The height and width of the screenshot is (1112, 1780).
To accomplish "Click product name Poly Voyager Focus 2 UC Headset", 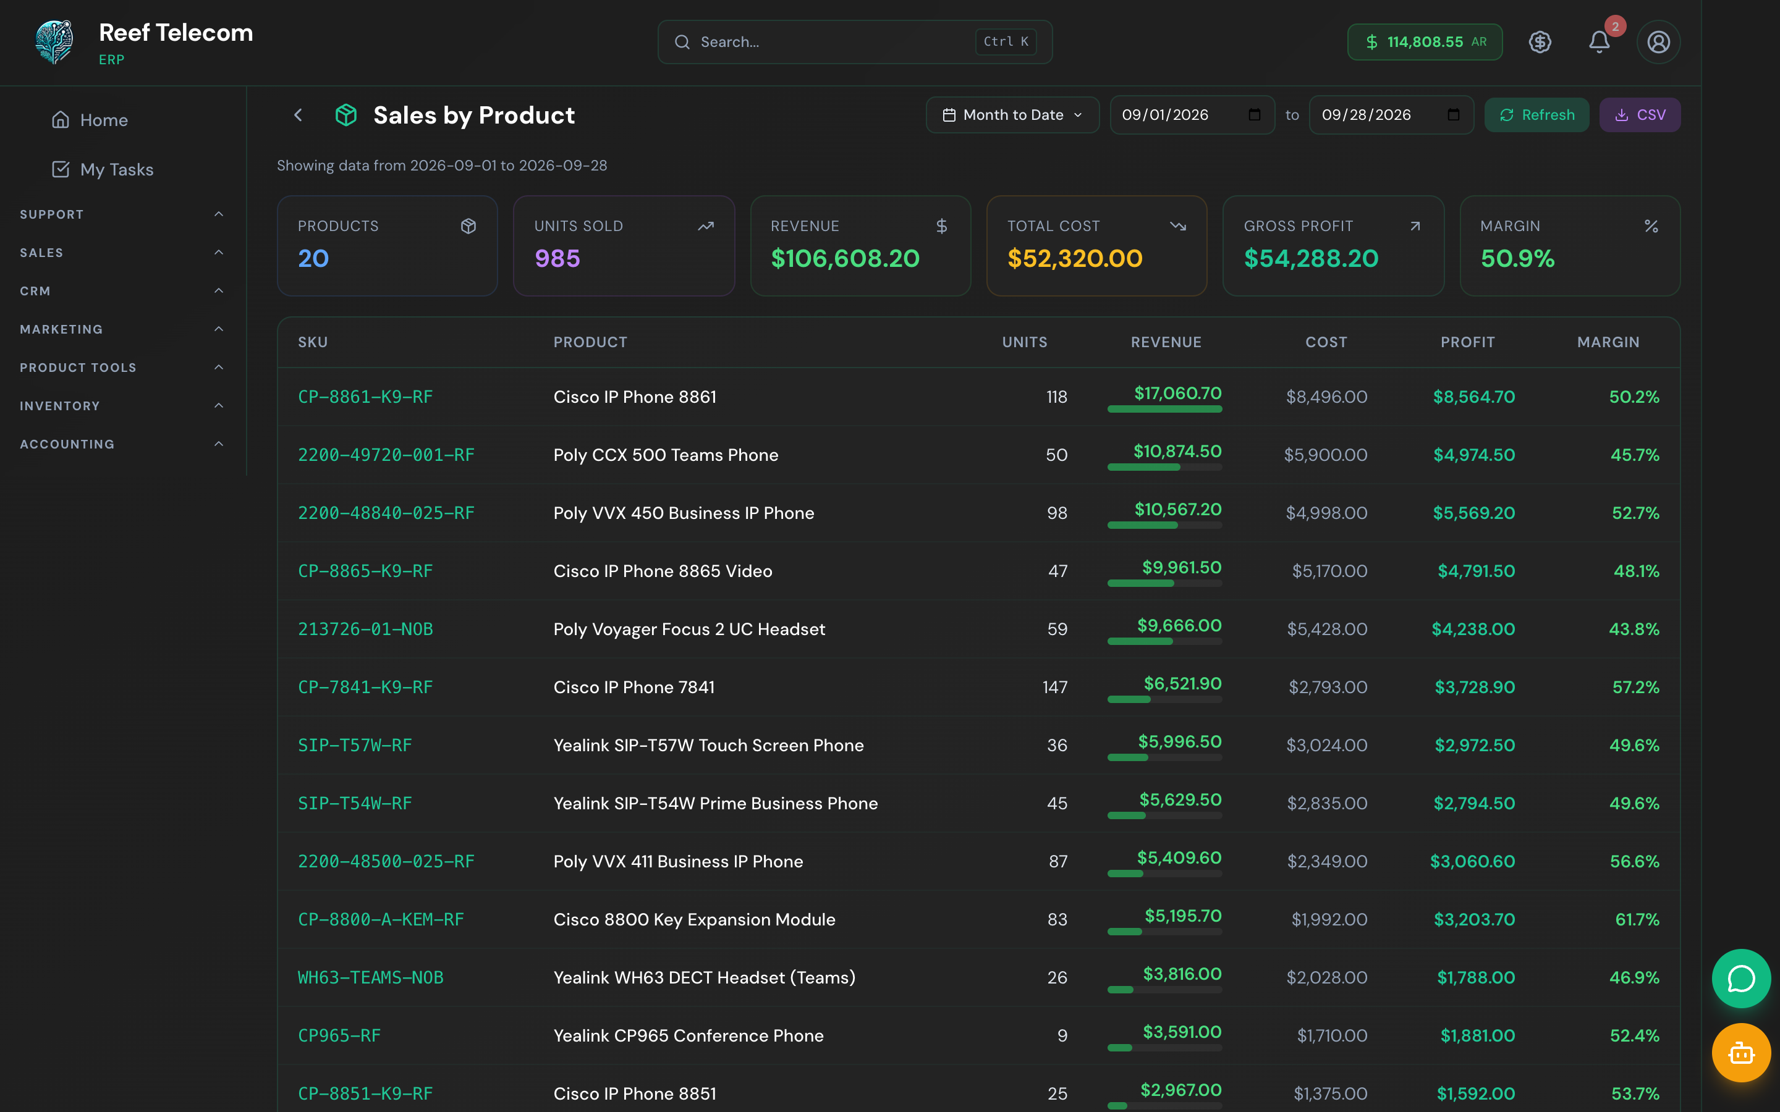I will pos(689,629).
